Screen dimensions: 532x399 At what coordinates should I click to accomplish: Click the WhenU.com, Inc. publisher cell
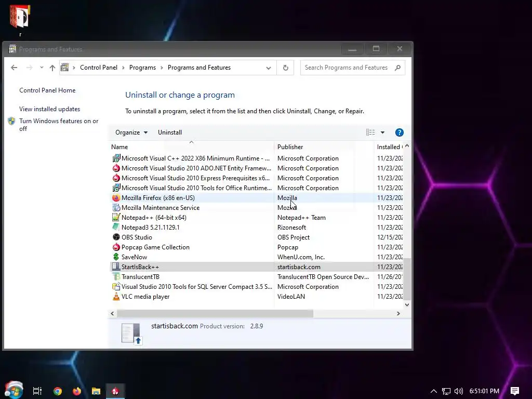click(301, 257)
